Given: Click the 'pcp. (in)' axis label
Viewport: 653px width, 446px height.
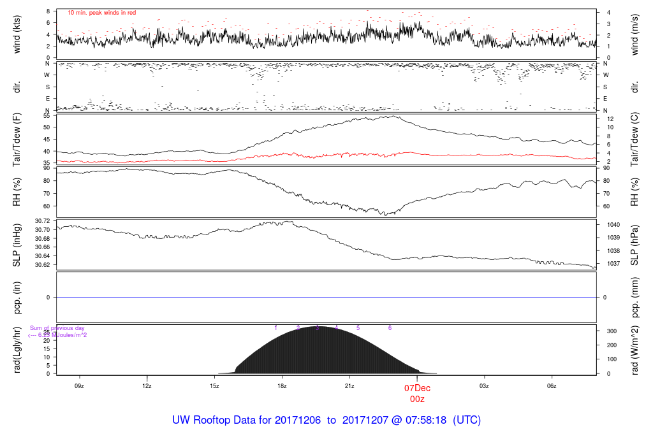Looking at the screenshot, I should coord(17,298).
